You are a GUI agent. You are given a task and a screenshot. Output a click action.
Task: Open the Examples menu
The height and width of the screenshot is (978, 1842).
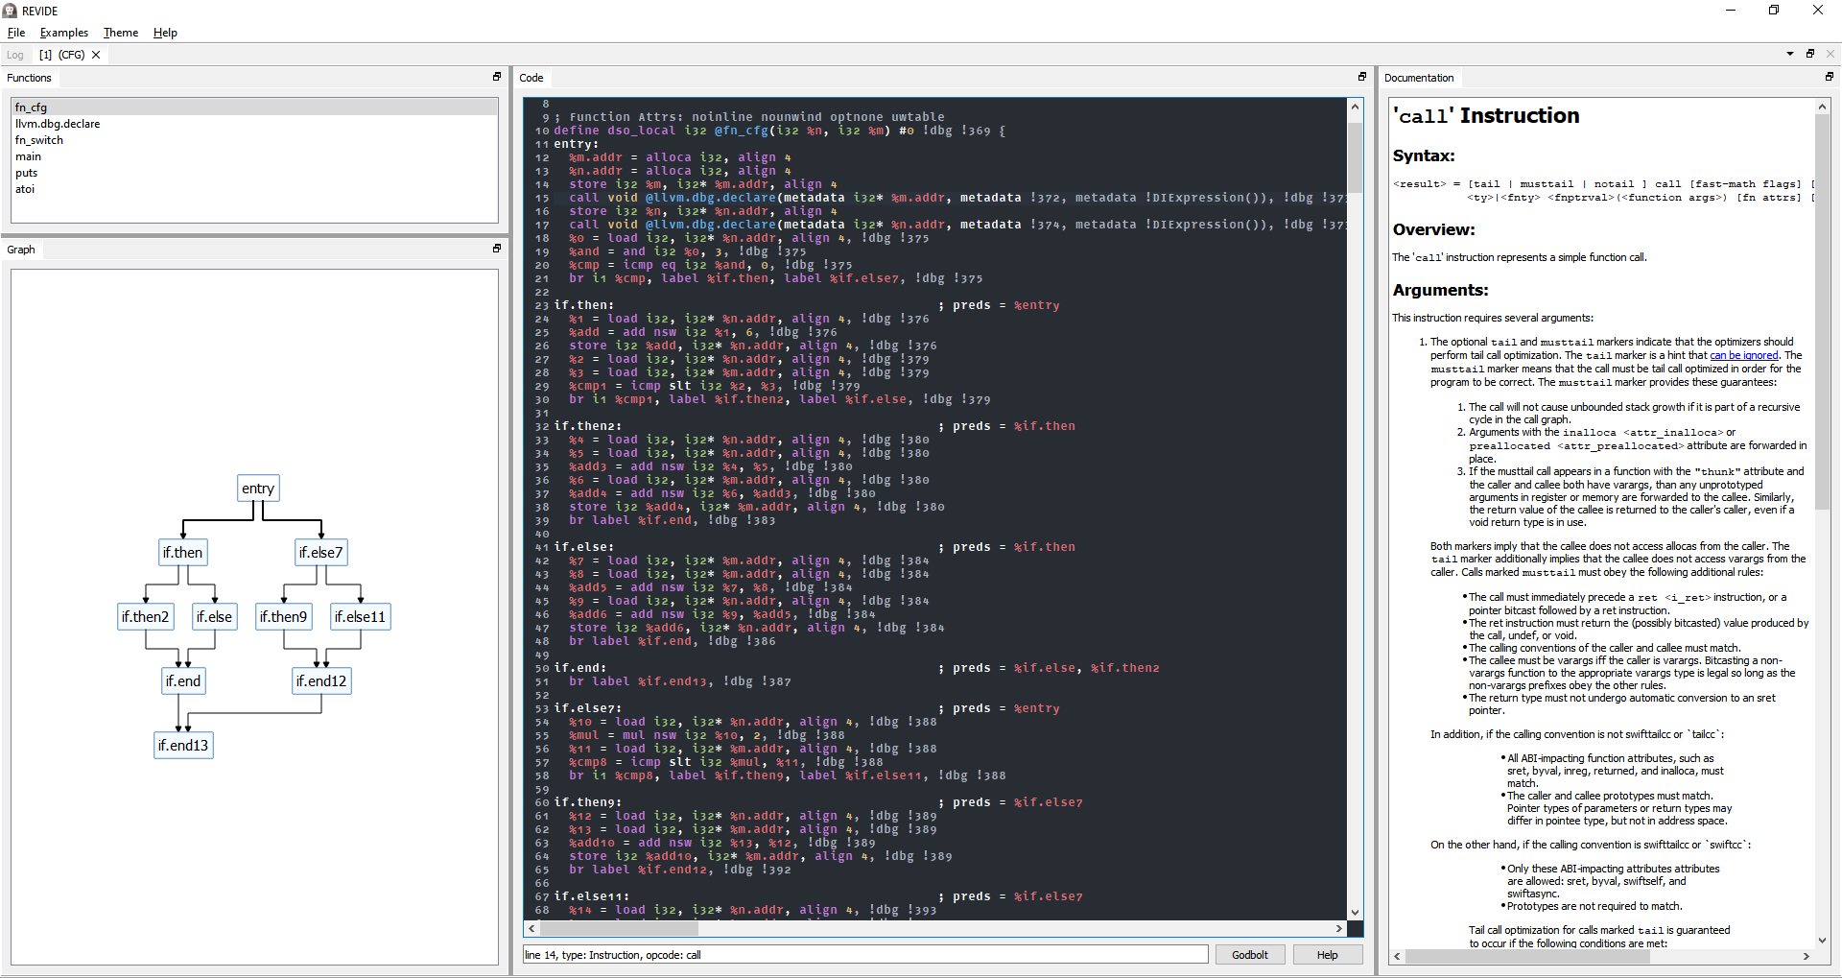[x=64, y=33]
